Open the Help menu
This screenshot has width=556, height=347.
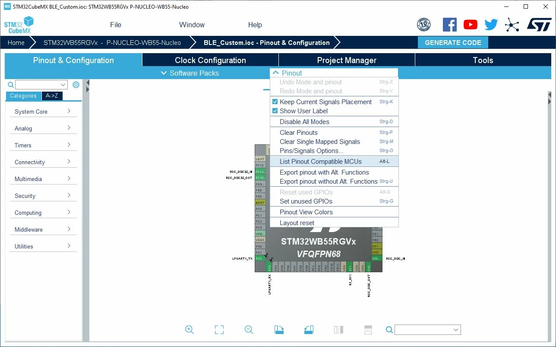coord(255,25)
